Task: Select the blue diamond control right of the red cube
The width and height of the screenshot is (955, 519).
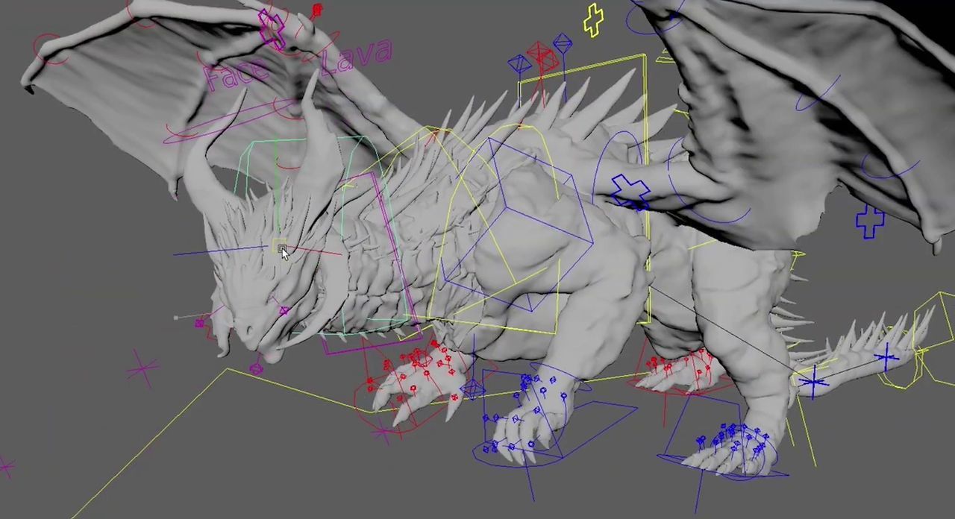Action: click(563, 44)
